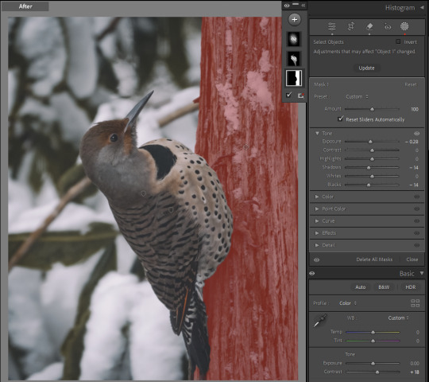
Task: Select first radial mask thumbnail
Action: [294, 39]
